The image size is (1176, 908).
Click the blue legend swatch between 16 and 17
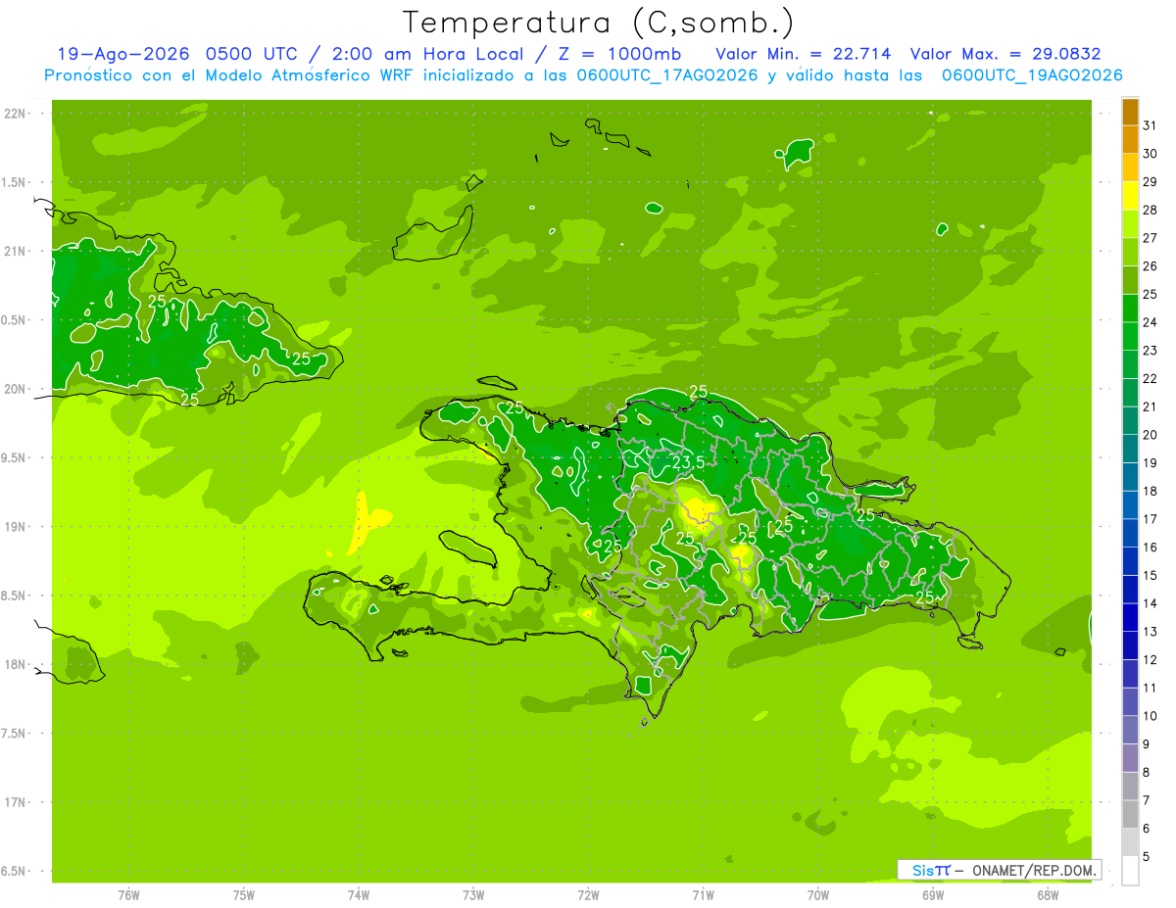[x=1131, y=534]
